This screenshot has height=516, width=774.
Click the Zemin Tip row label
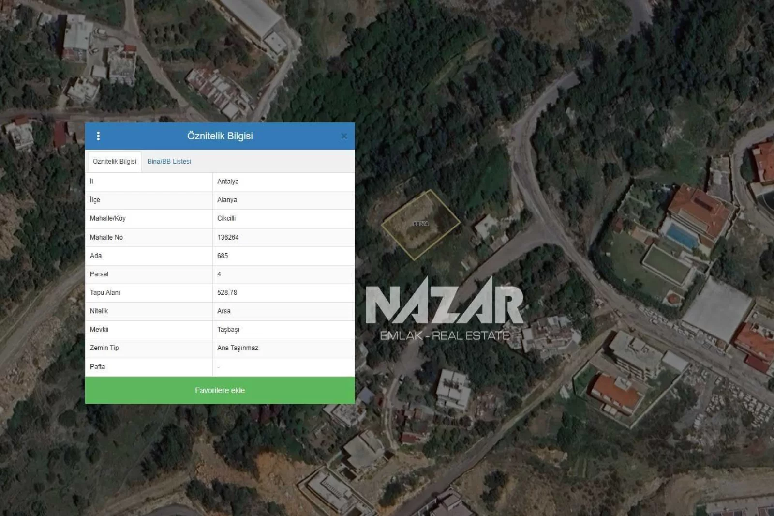pos(104,348)
